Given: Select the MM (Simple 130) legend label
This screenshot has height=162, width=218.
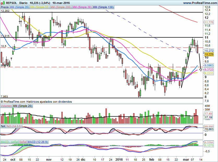Looking at the screenshot, I should (x=103, y=7).
